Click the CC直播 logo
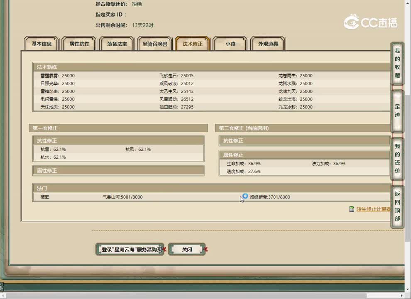This screenshot has width=411, height=299. pos(370,22)
